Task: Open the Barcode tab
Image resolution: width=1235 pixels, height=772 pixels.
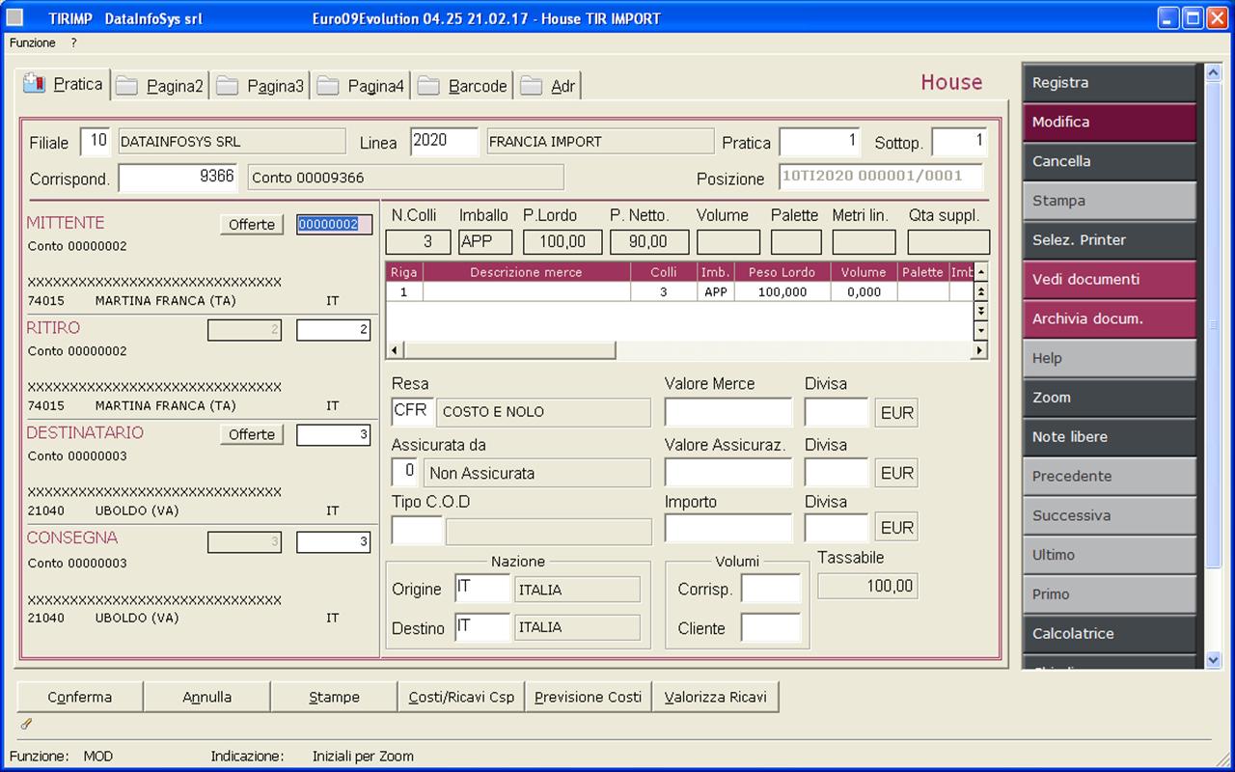Action: [x=462, y=87]
